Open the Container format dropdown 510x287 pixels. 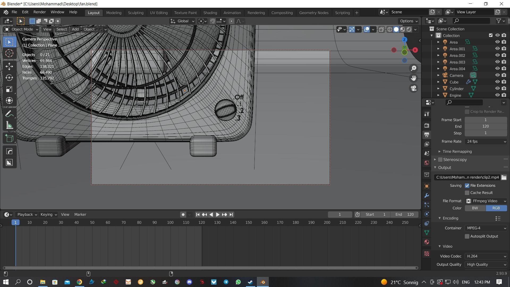[x=486, y=228]
